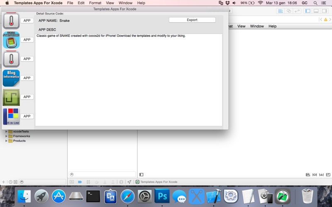The height and width of the screenshot is (207, 332).
Task: Show the Xcode assistant editor
Action: point(289,11)
